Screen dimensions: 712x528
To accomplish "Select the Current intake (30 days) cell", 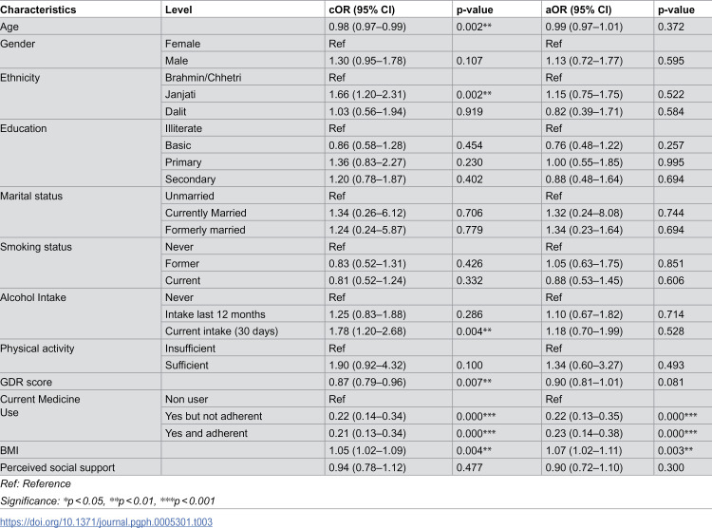I will pyautogui.click(x=221, y=331).
